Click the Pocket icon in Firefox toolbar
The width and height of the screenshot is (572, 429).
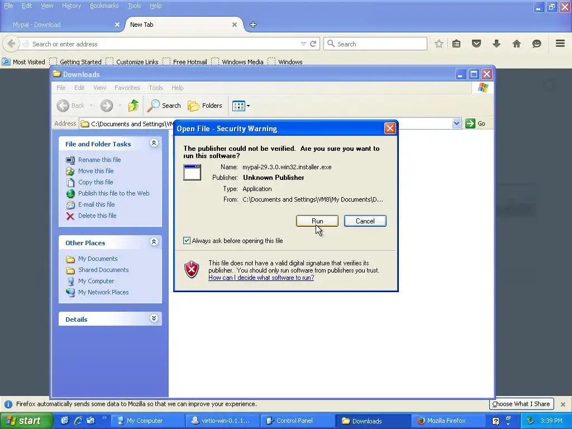(x=476, y=44)
